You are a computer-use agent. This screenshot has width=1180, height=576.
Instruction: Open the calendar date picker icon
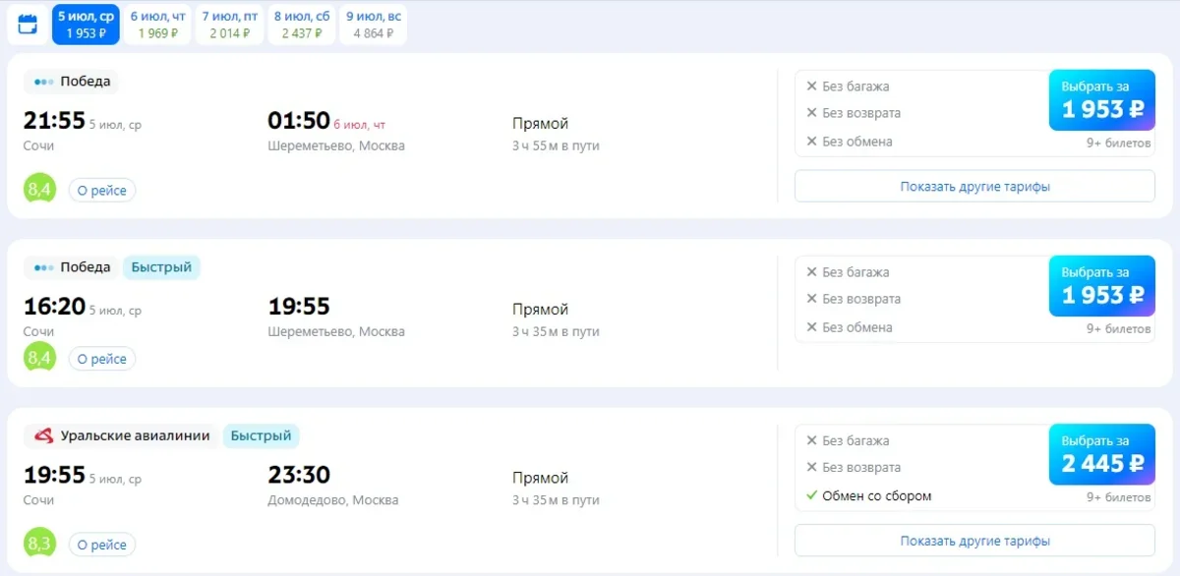point(28,25)
